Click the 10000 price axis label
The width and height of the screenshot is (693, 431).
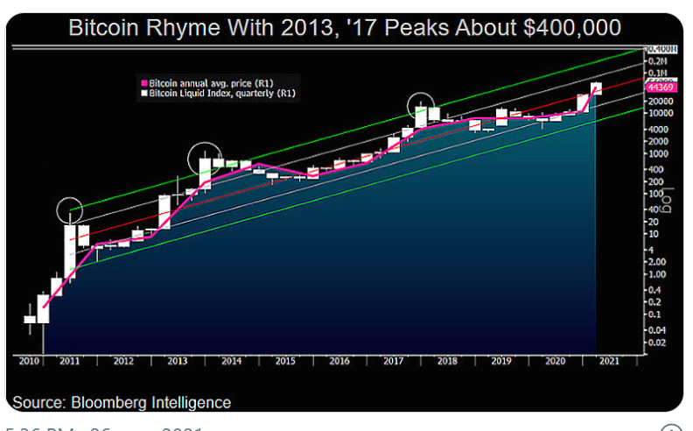(x=661, y=113)
